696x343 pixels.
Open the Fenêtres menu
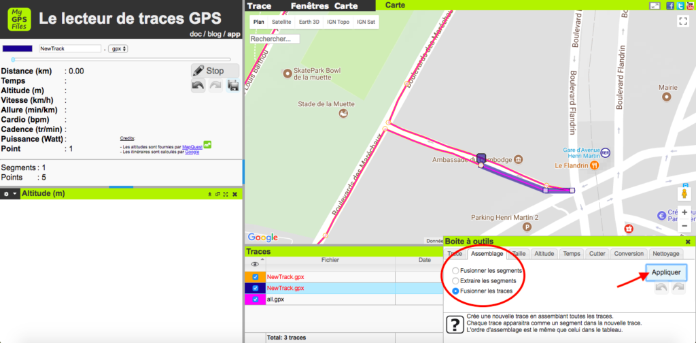pyautogui.click(x=310, y=5)
